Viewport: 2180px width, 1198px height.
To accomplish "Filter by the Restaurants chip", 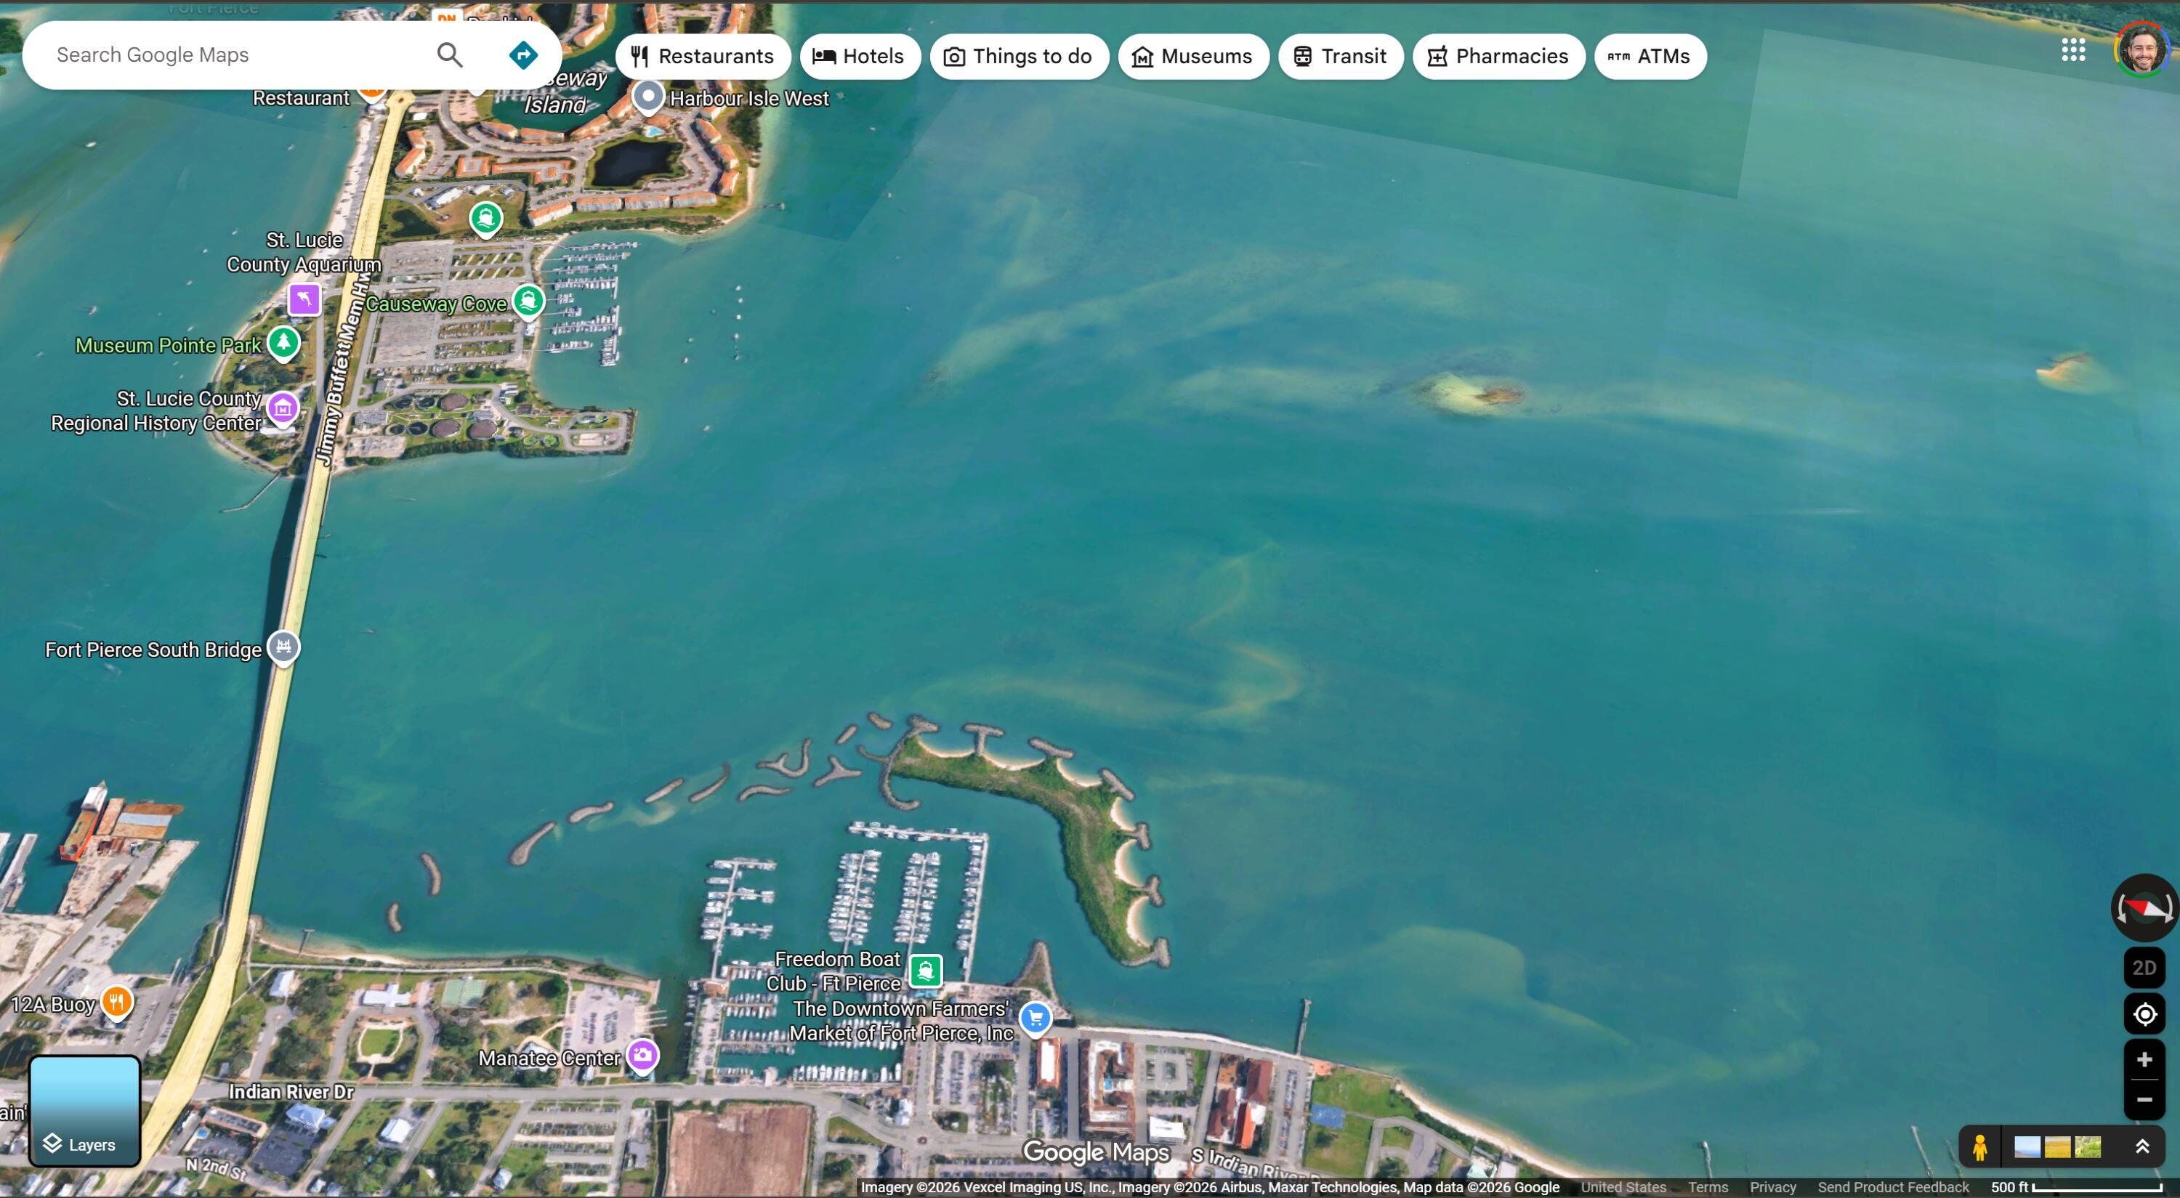I will [x=703, y=57].
